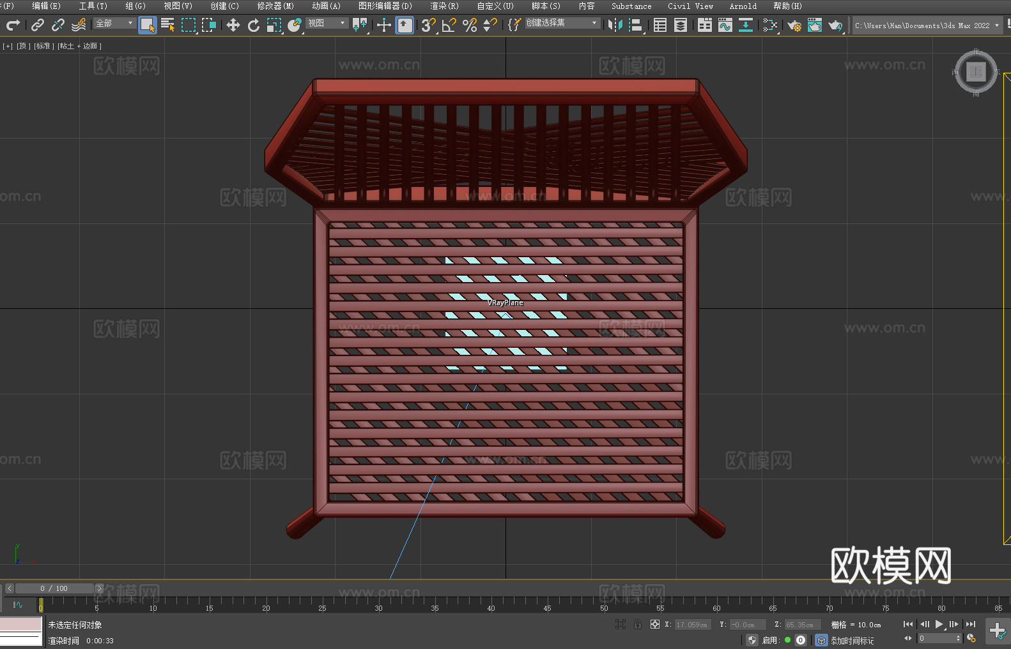Click the viewport [+] general menu label
1011x649 pixels.
(8, 46)
